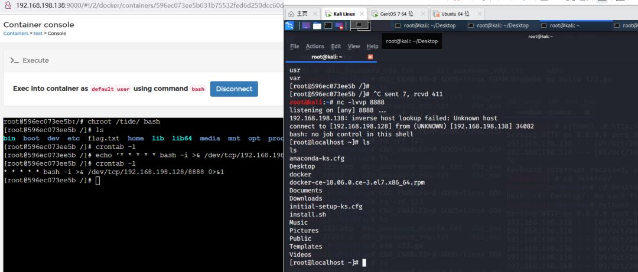The height and width of the screenshot is (272, 638).
Task: Click flag.txt in container console listing
Action: click(104, 139)
